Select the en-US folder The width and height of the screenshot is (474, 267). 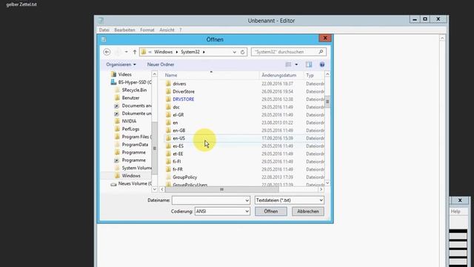pyautogui.click(x=178, y=139)
